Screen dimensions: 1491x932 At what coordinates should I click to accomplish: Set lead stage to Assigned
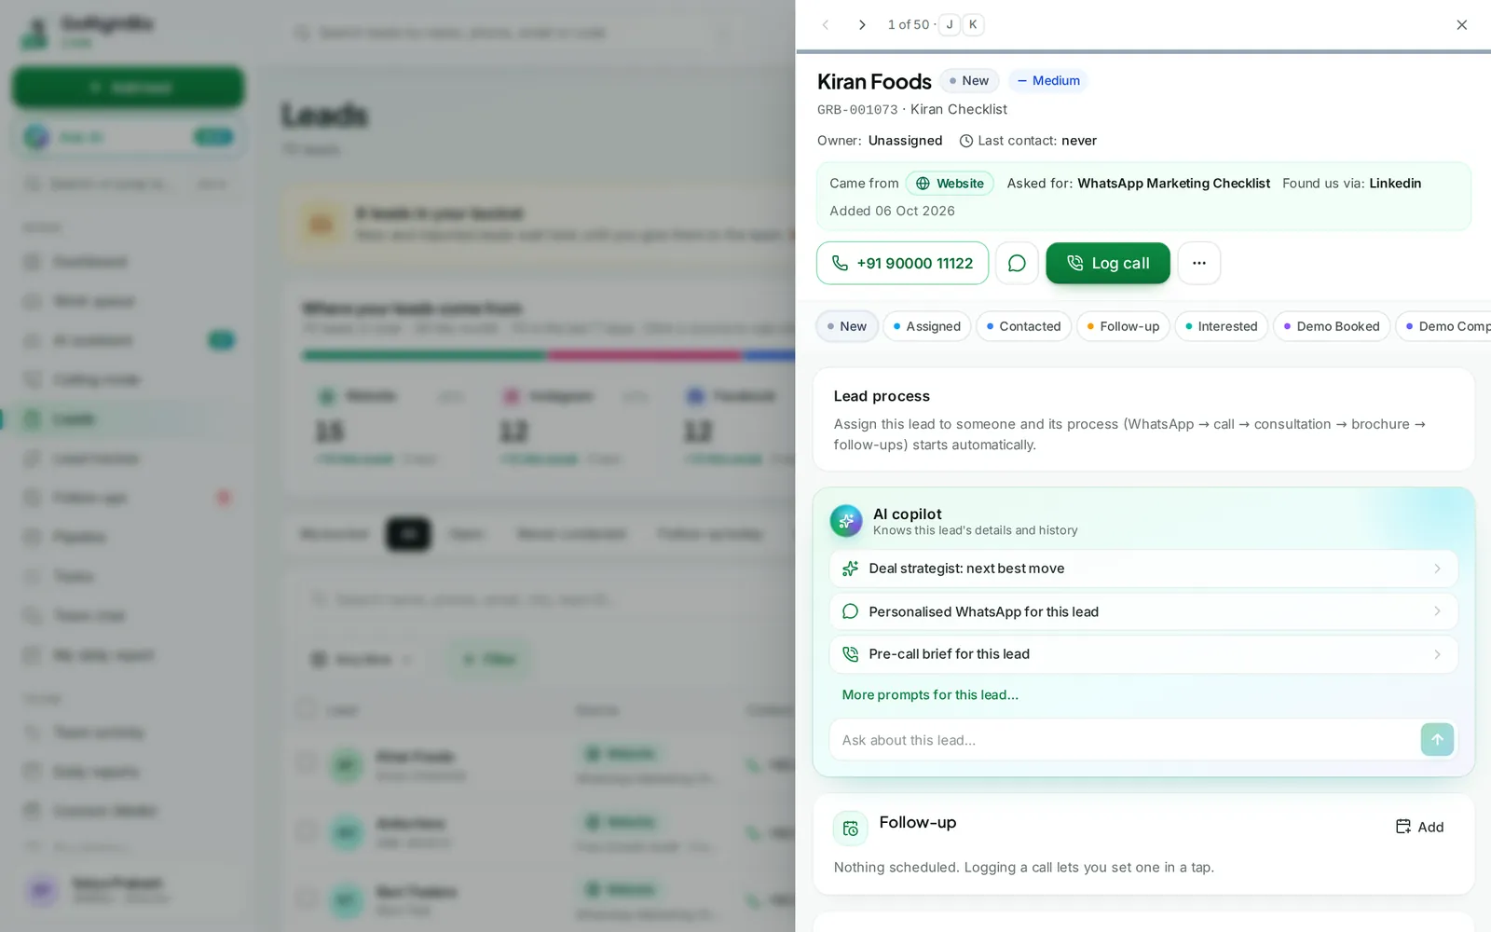pyautogui.click(x=927, y=326)
